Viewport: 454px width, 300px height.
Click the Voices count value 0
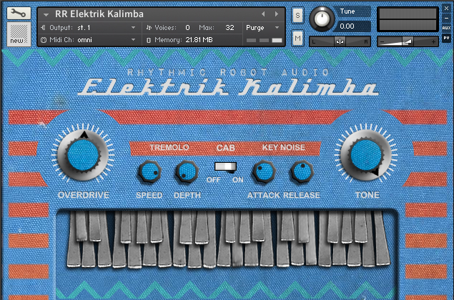(x=187, y=28)
